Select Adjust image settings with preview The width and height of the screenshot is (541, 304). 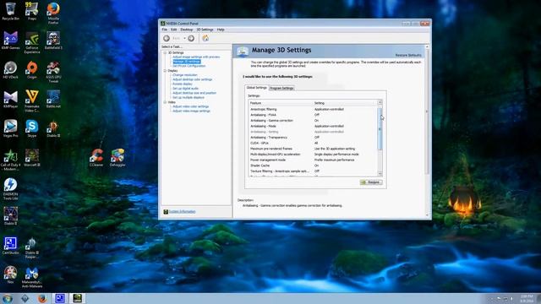[196, 57]
